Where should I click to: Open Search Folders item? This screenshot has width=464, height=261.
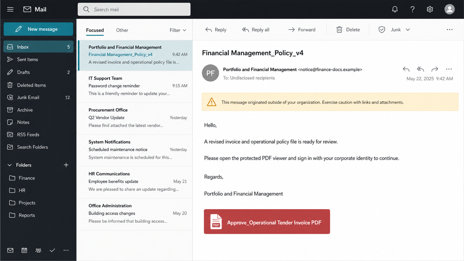coord(38,147)
